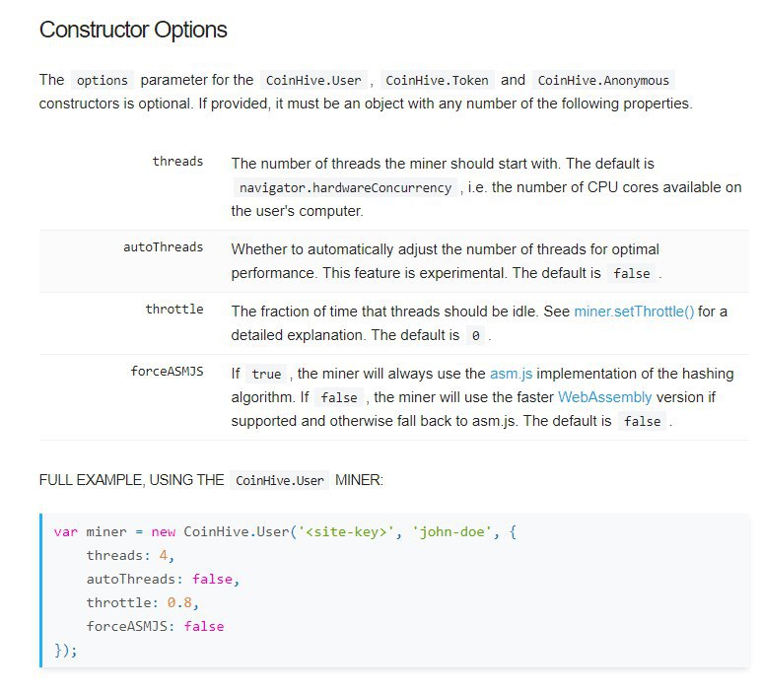Click the Constructor Options heading

(x=133, y=30)
